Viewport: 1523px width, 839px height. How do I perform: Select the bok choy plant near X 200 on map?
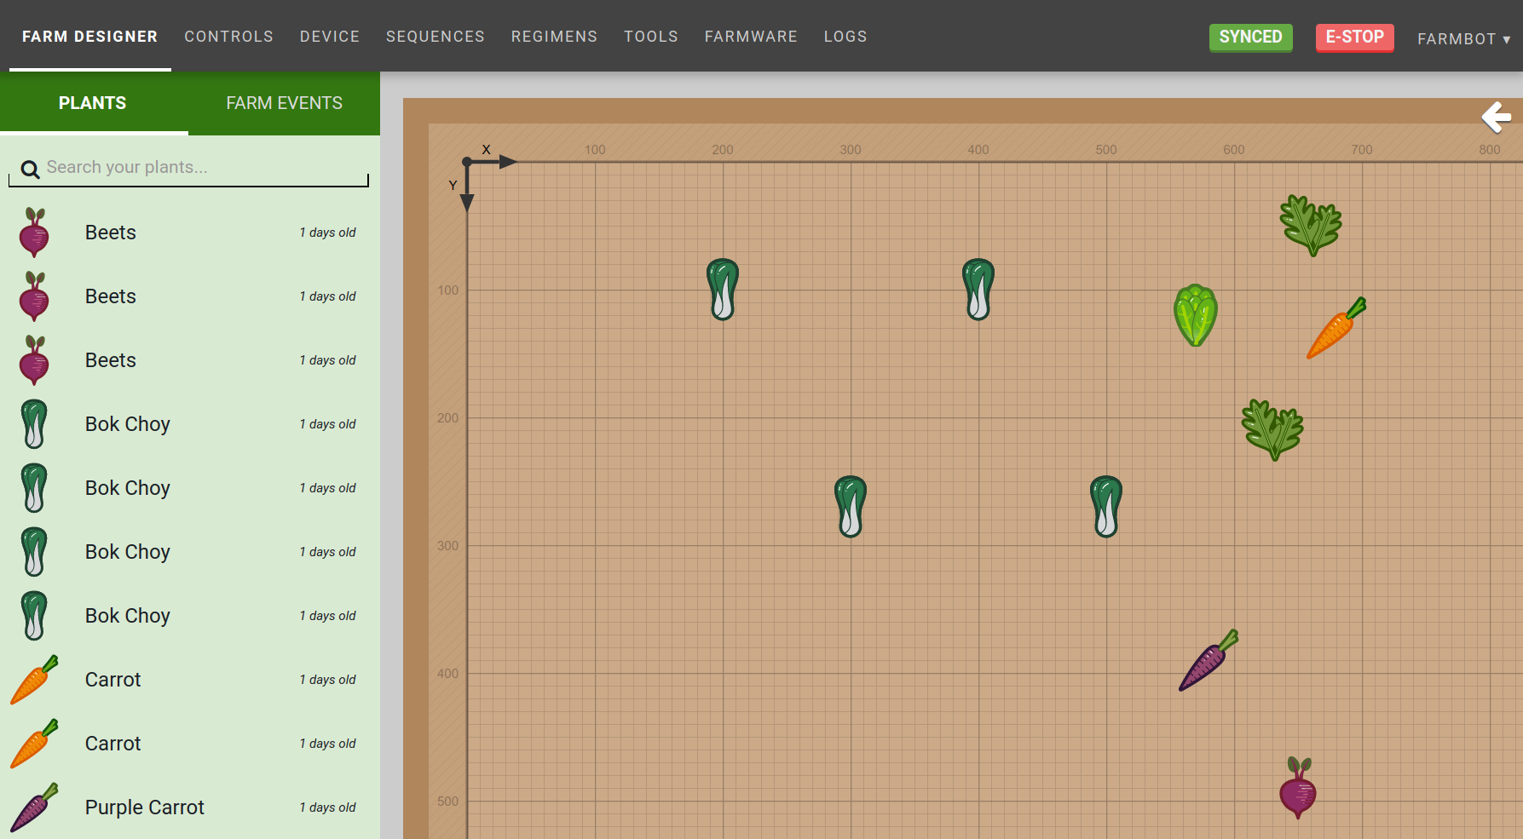coord(722,290)
